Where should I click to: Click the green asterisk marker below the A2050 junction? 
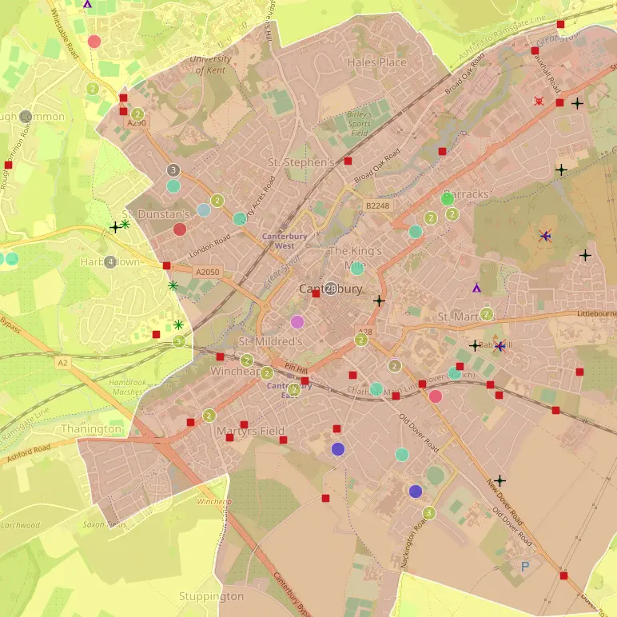coord(173,285)
